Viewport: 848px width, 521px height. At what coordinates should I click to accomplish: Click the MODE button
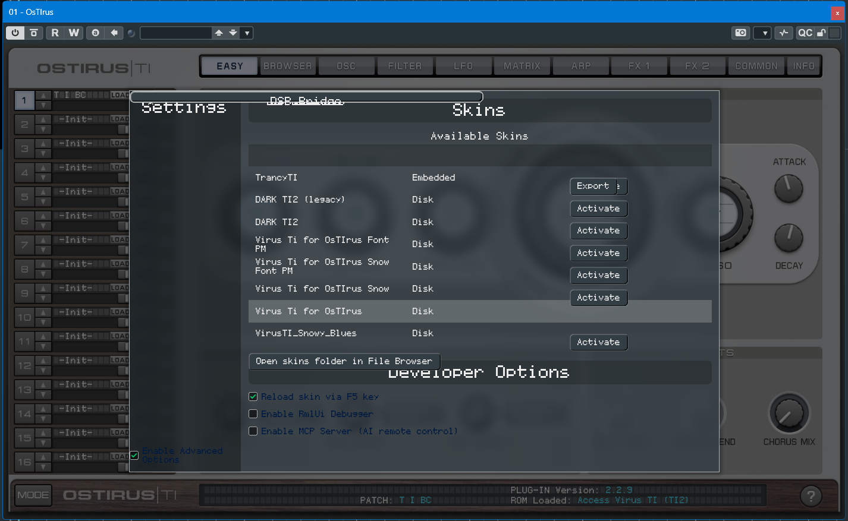point(33,495)
